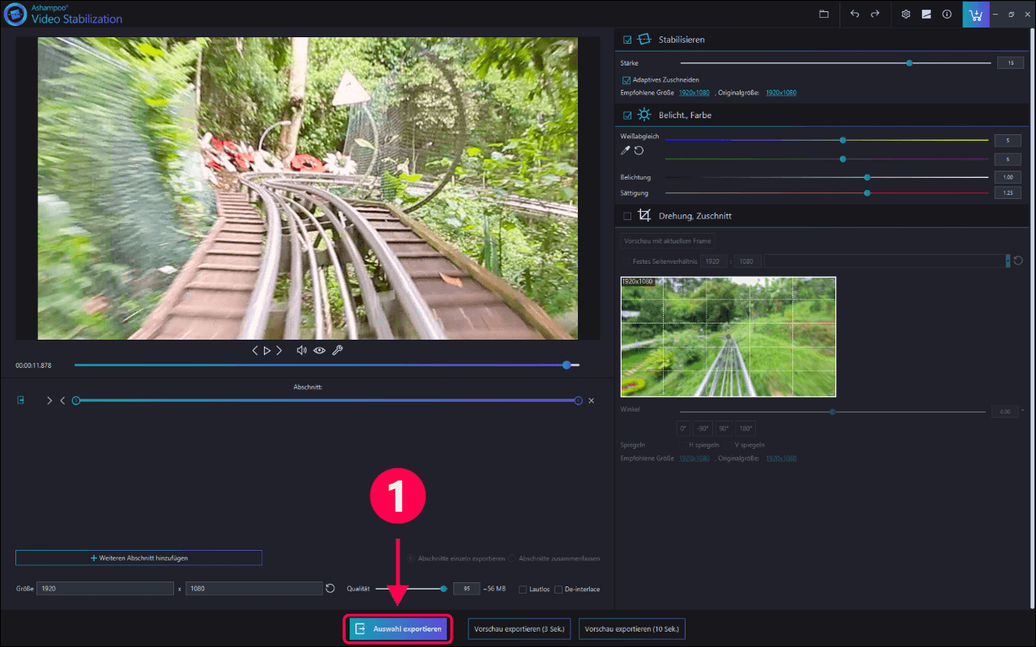
Task: Reset white balance with the circular arrow
Action: 639,150
